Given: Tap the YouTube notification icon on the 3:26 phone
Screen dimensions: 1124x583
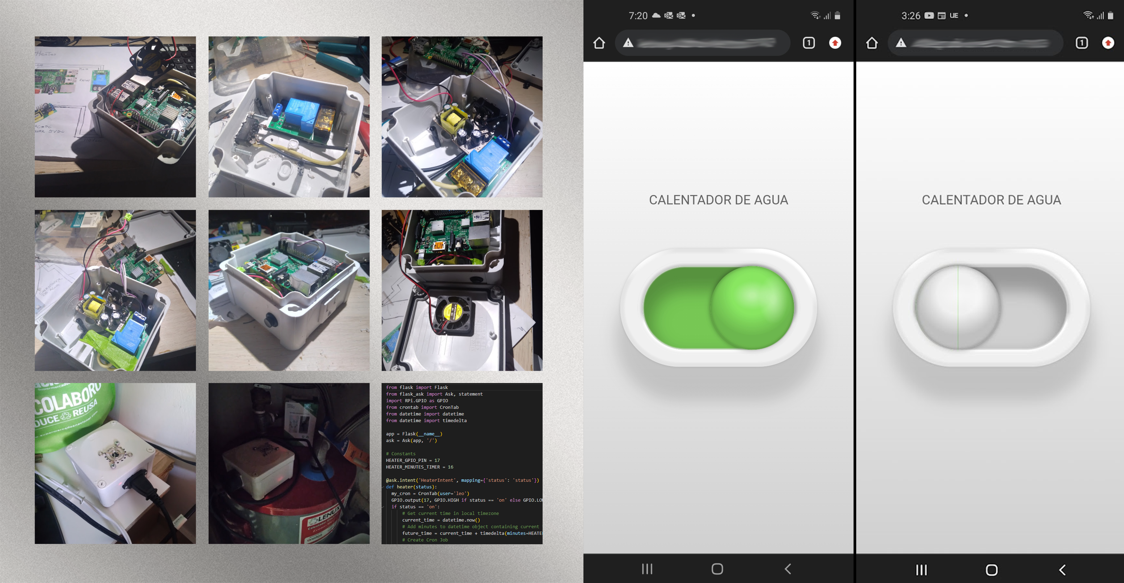Looking at the screenshot, I should [x=929, y=16].
